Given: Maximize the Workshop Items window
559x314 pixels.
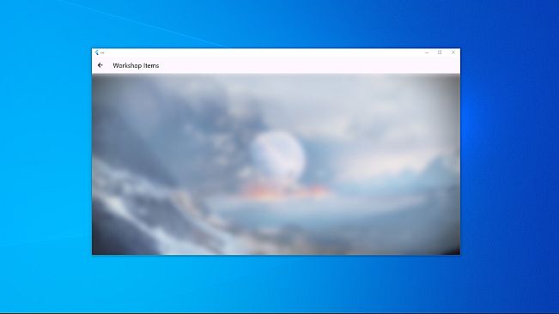Looking at the screenshot, I should coord(440,52).
